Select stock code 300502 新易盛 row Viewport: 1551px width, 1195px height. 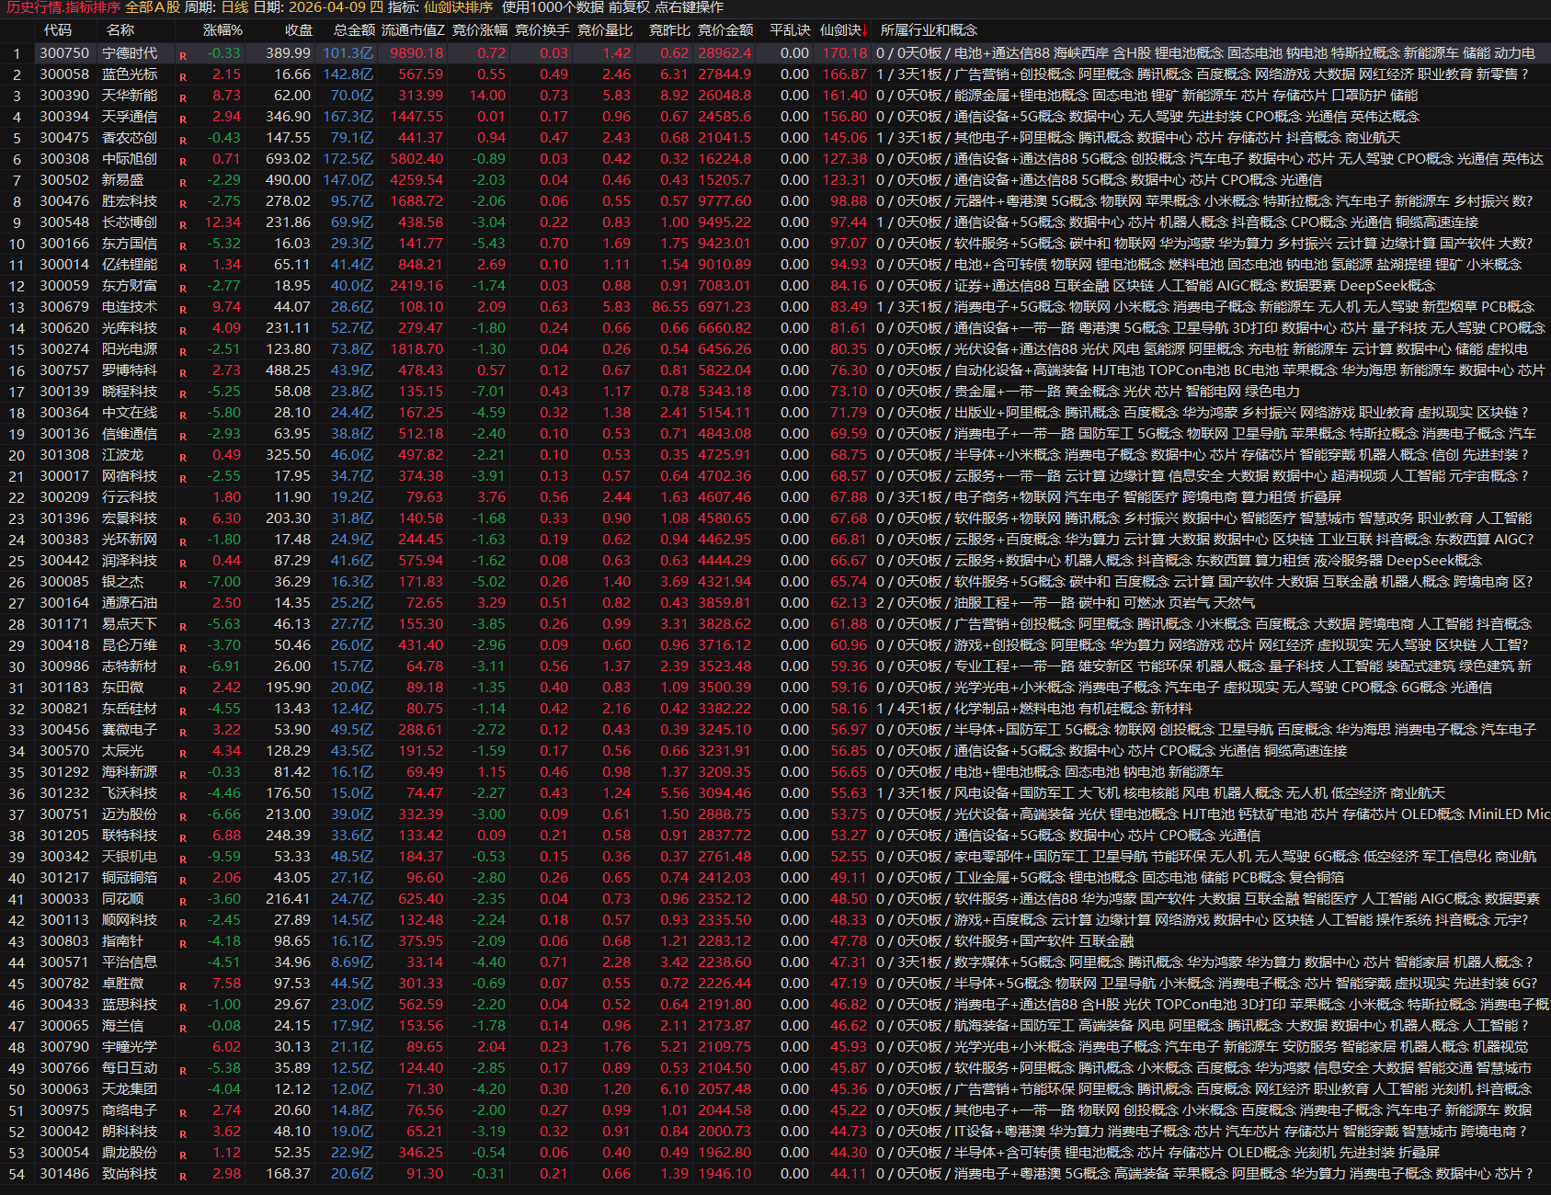[x=64, y=180]
